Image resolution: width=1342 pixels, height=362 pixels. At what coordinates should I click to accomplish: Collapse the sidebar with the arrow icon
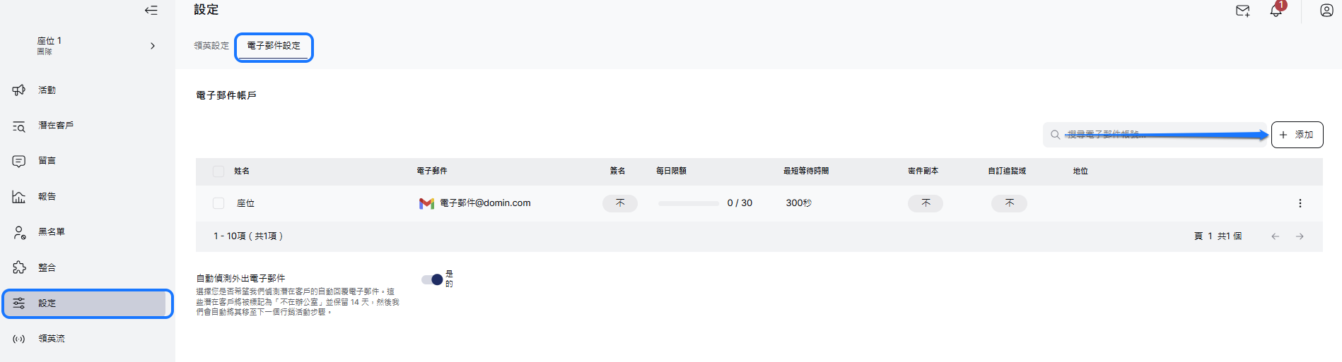point(151,11)
